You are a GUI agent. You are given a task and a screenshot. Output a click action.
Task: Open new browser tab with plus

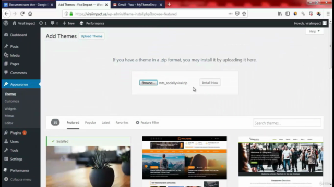(x=169, y=4)
